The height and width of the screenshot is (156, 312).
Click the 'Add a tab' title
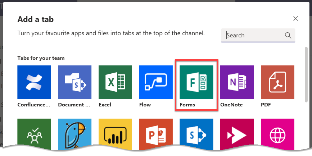coord(36,19)
